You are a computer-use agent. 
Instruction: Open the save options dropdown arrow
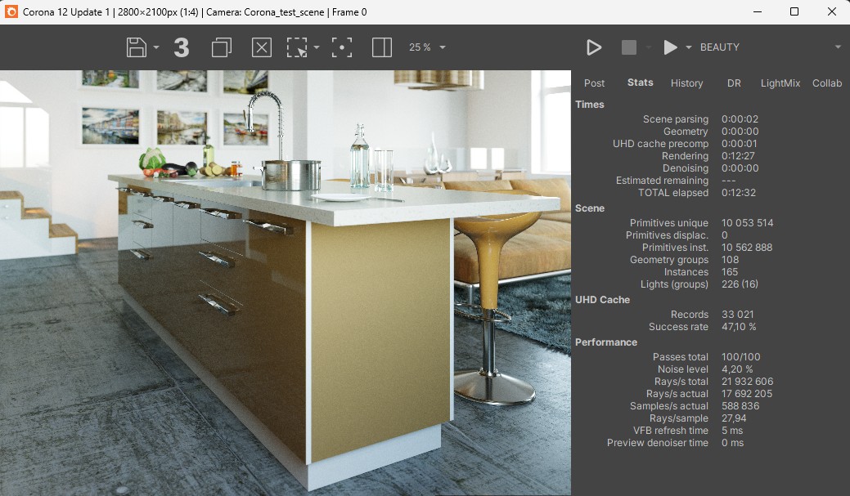pos(156,47)
